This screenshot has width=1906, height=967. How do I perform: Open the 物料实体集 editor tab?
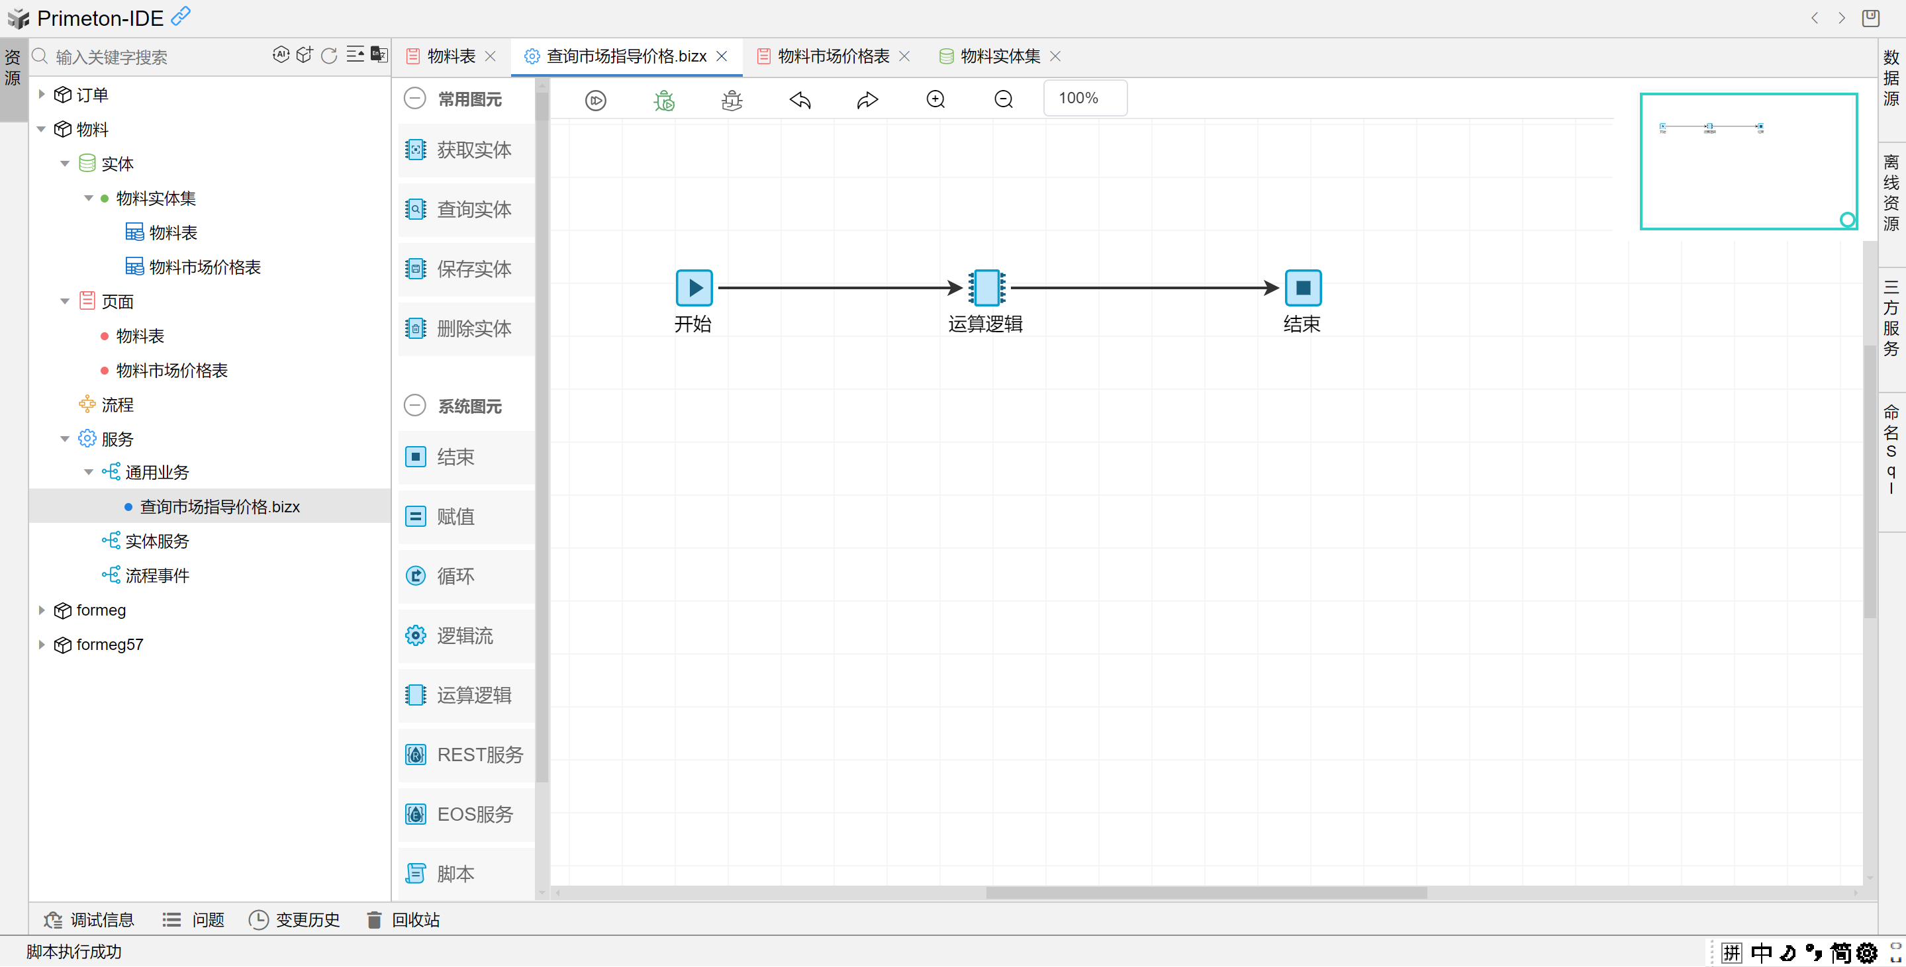(x=1000, y=56)
